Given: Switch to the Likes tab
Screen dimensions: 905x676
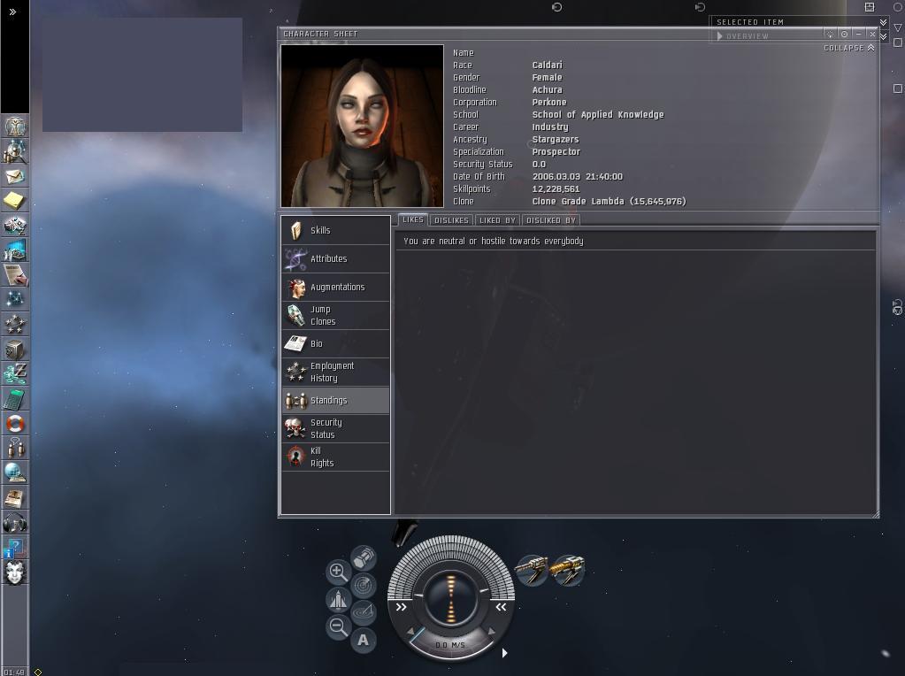Looking at the screenshot, I should (412, 220).
